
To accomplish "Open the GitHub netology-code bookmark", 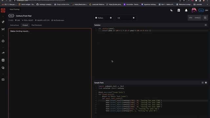I will point(45,4).
